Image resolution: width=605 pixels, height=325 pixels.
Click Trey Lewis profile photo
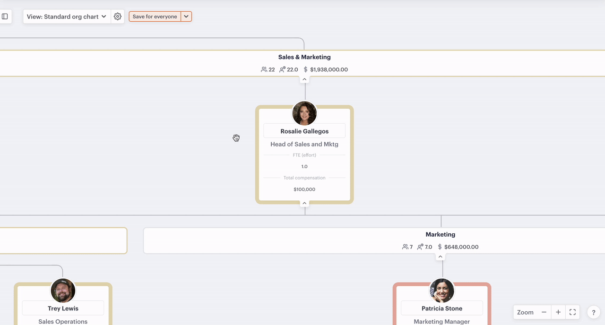(x=63, y=291)
